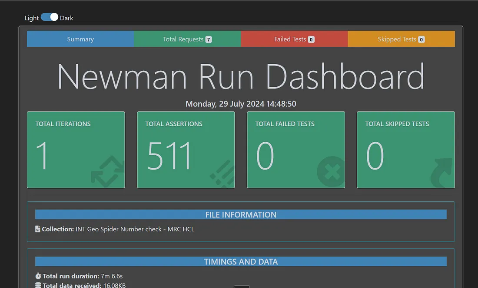Click the Total Skipped Tests arrow icon

click(x=441, y=173)
